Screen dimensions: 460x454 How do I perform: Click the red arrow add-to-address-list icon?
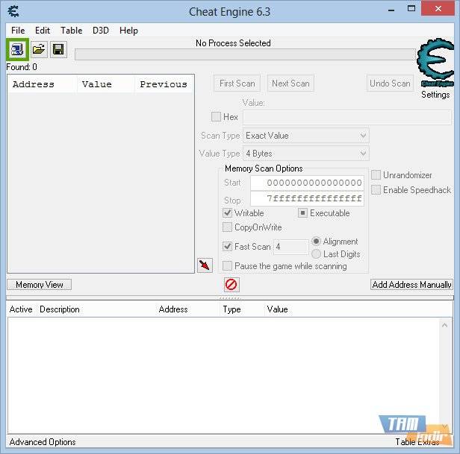204,265
